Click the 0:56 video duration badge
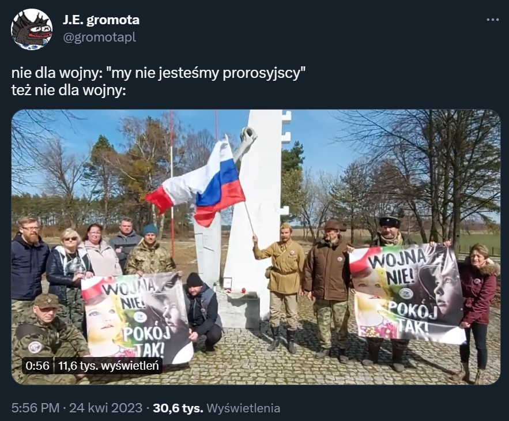 click(x=37, y=366)
